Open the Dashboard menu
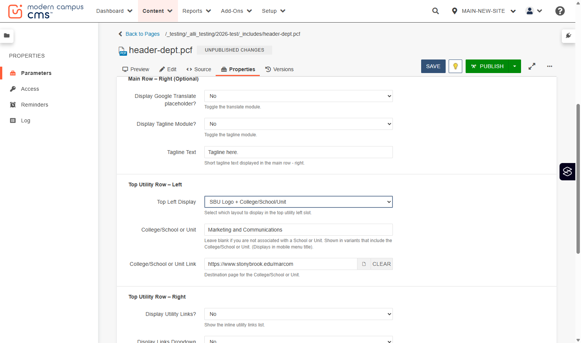Image resolution: width=581 pixels, height=343 pixels. (x=114, y=11)
